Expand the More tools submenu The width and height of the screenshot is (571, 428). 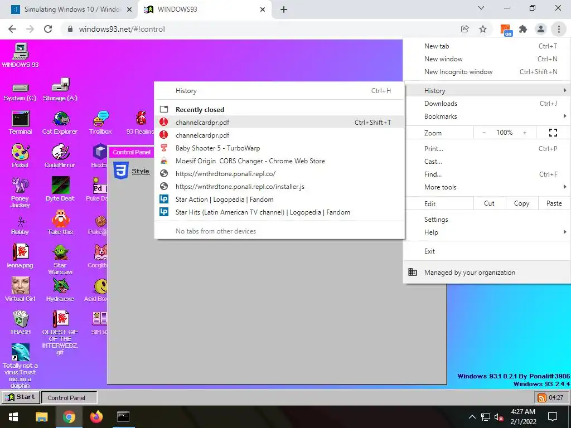coord(487,187)
